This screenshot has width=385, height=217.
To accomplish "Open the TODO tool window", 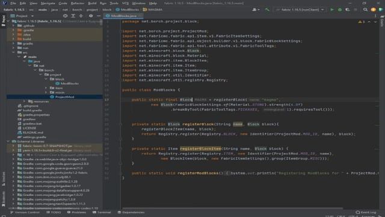I will (x=54, y=212).
